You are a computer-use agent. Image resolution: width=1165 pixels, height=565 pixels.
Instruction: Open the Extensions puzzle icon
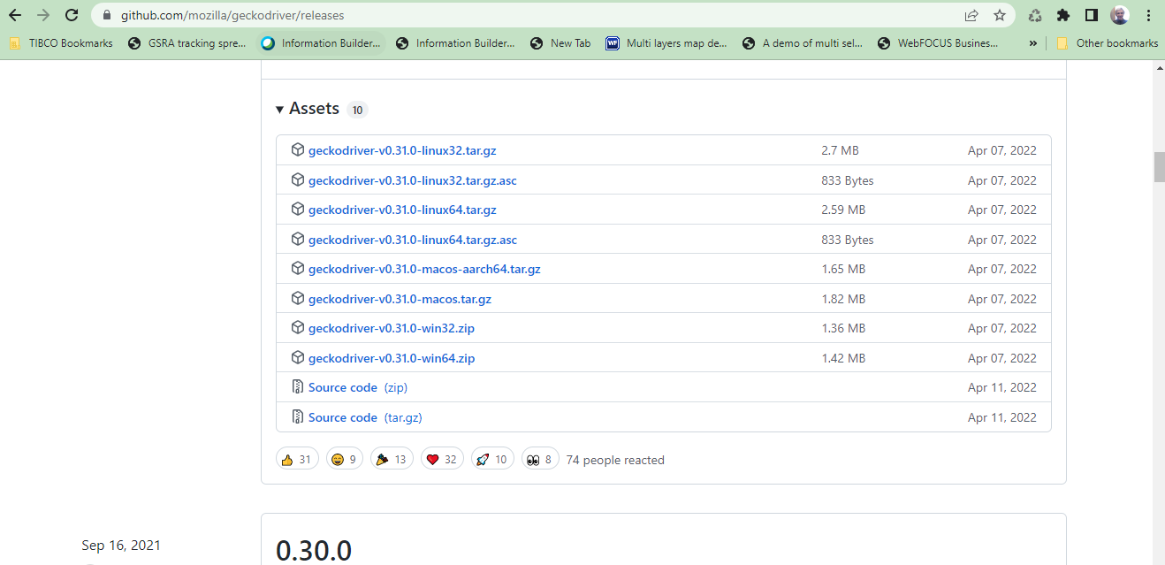[1063, 15]
